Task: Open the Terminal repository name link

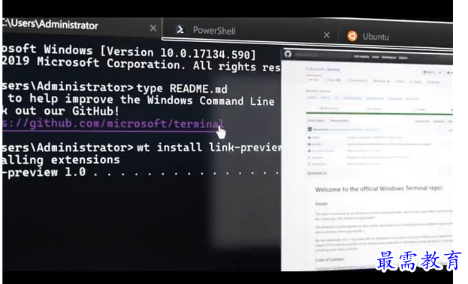Action: (333, 70)
